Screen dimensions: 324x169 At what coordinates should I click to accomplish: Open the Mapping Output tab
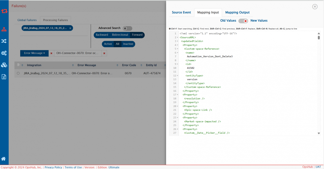pos(237,12)
